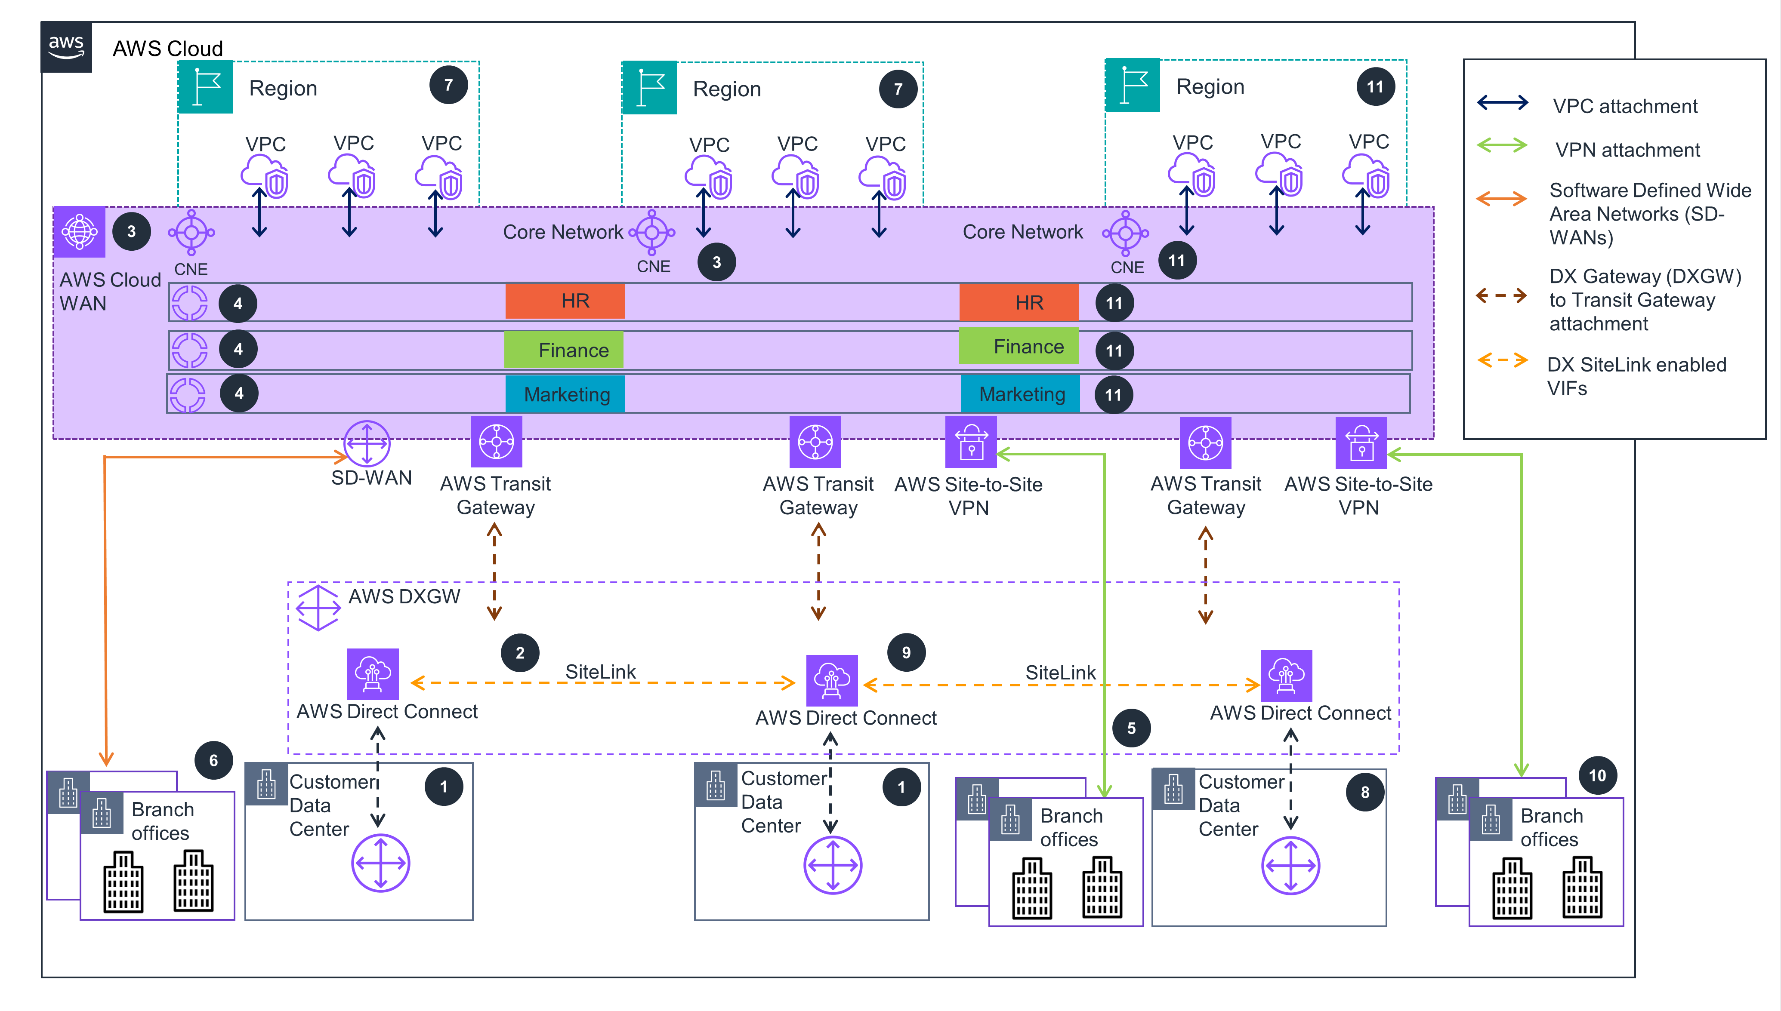The image size is (1781, 1011).
Task: Click the rightmost Site-to-Site VPN icon
Action: click(1361, 443)
